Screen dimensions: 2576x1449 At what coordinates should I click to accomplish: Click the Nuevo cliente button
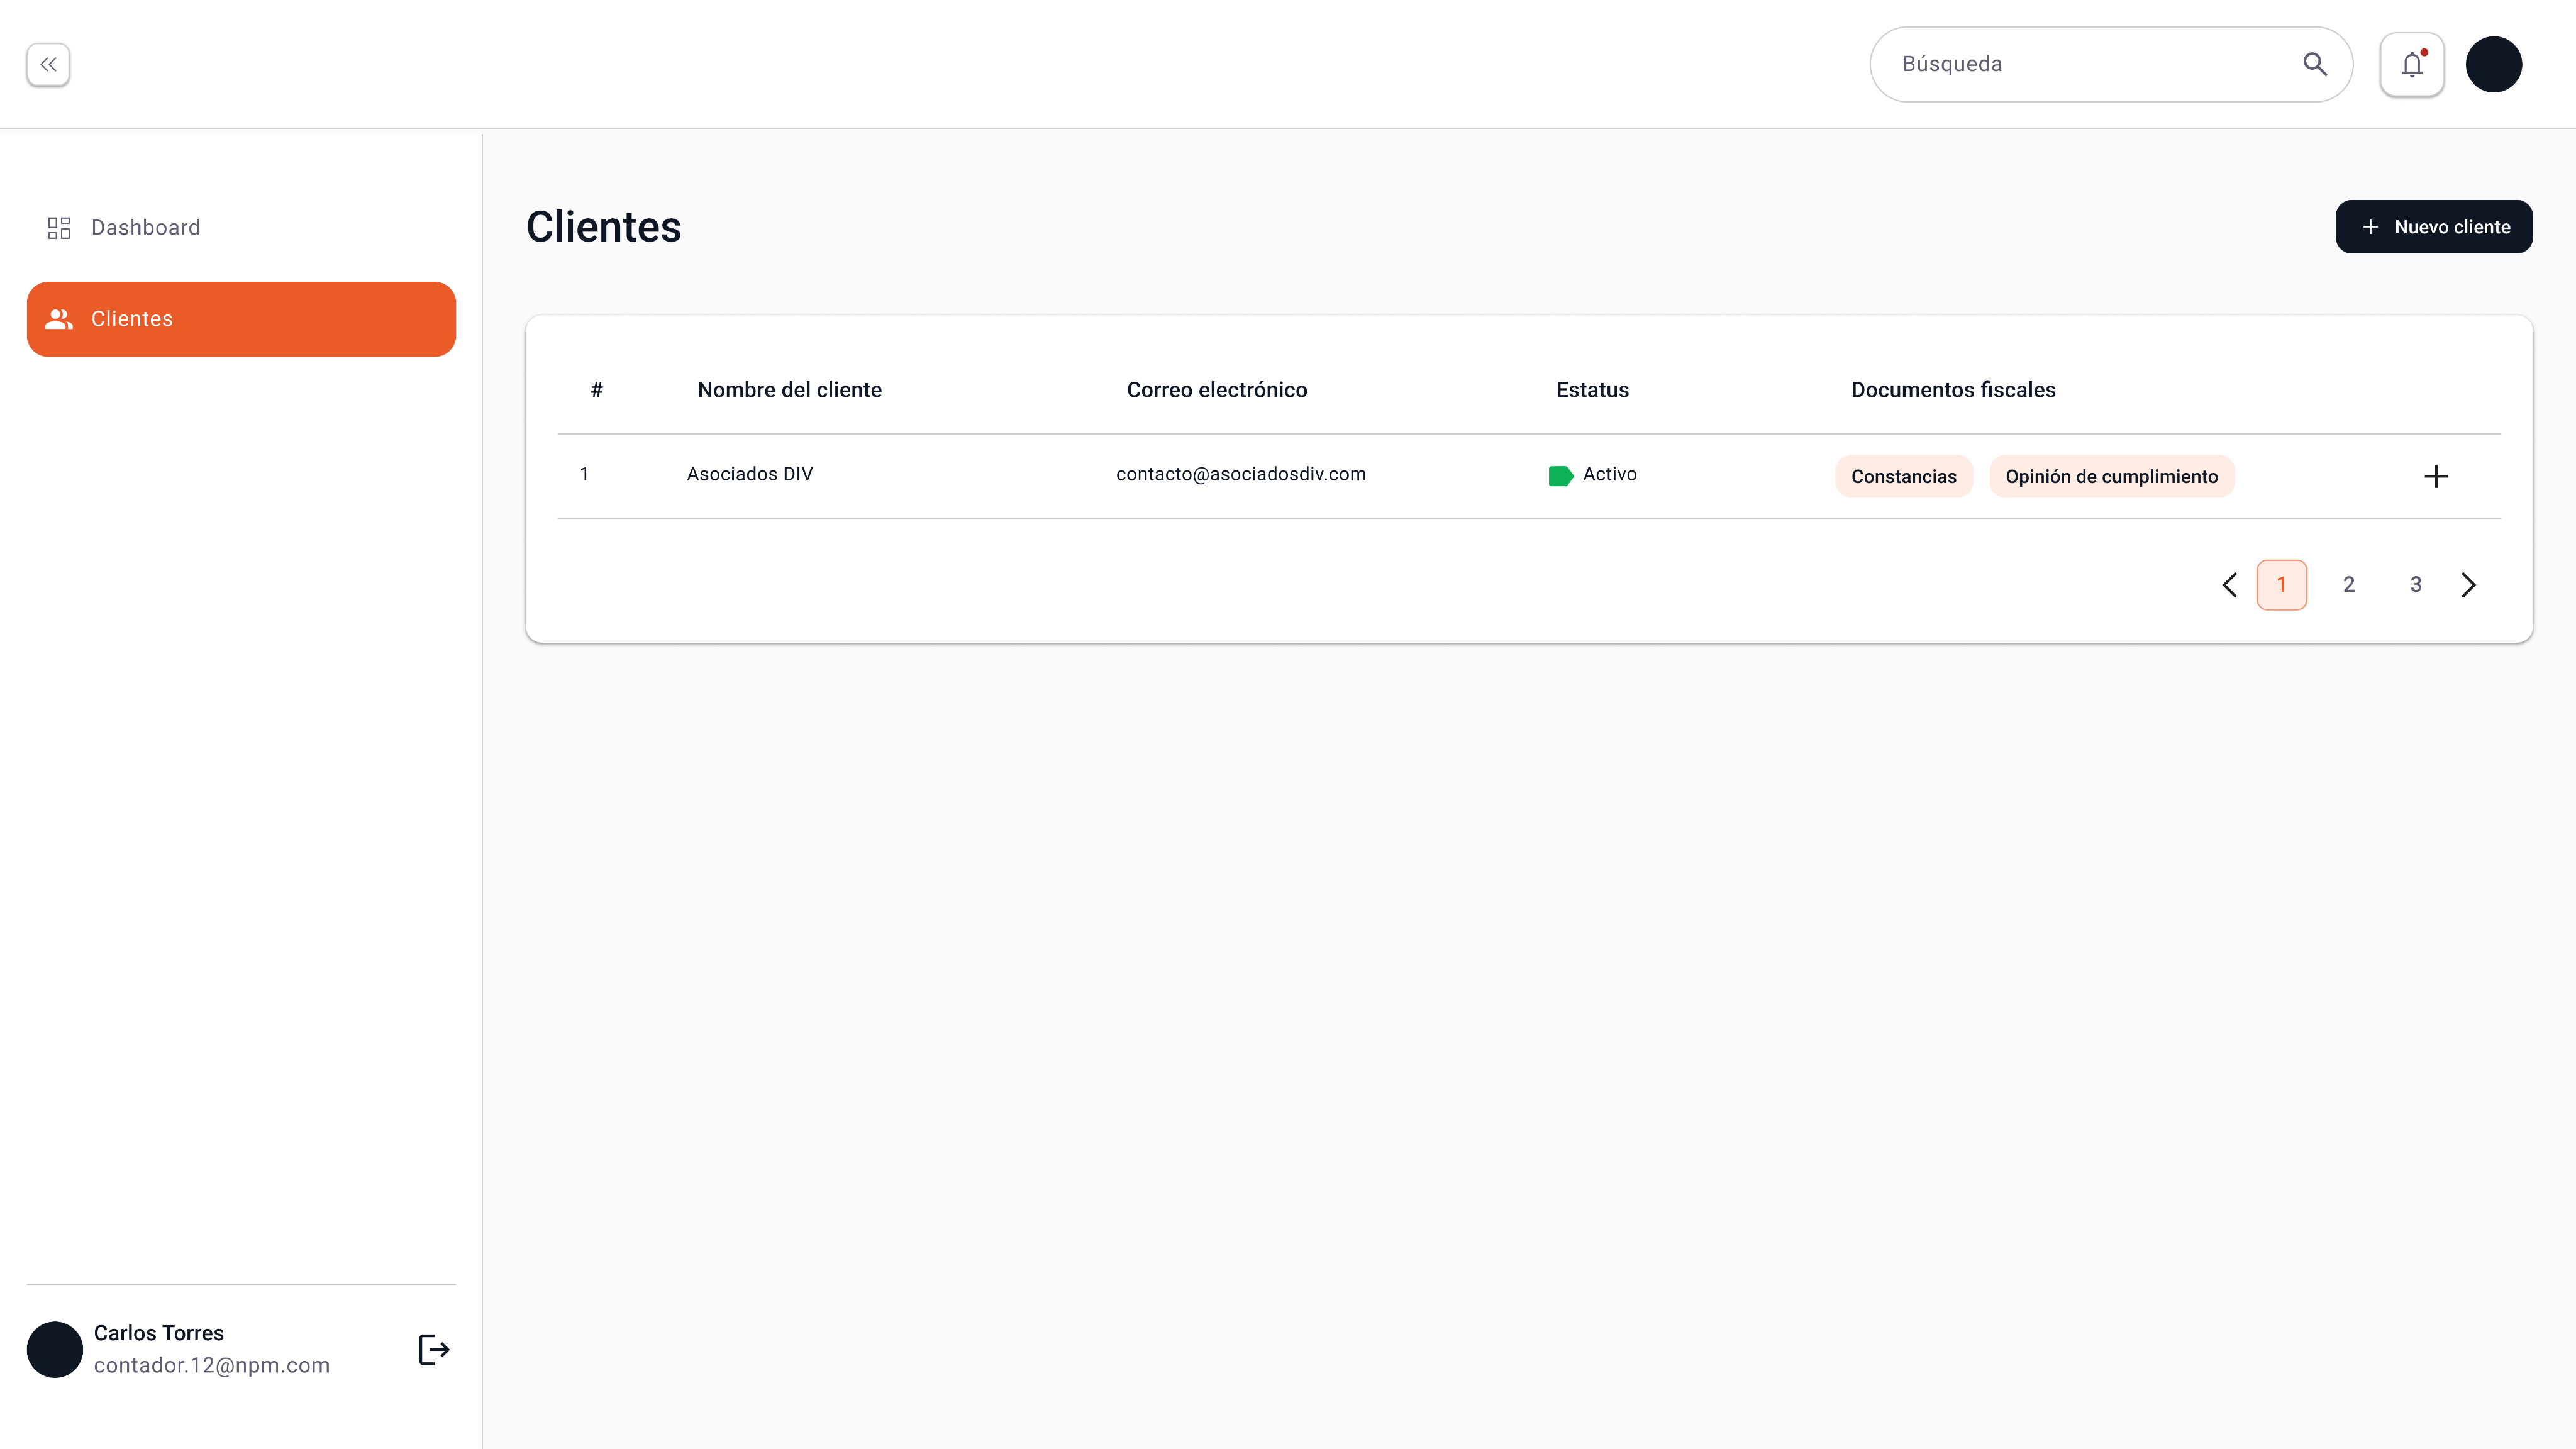[x=2433, y=227]
